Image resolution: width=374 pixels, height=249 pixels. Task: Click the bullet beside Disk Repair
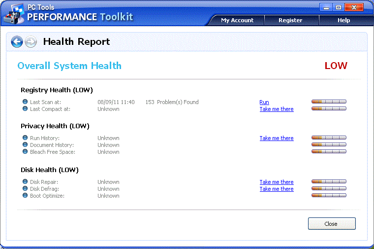click(25, 181)
